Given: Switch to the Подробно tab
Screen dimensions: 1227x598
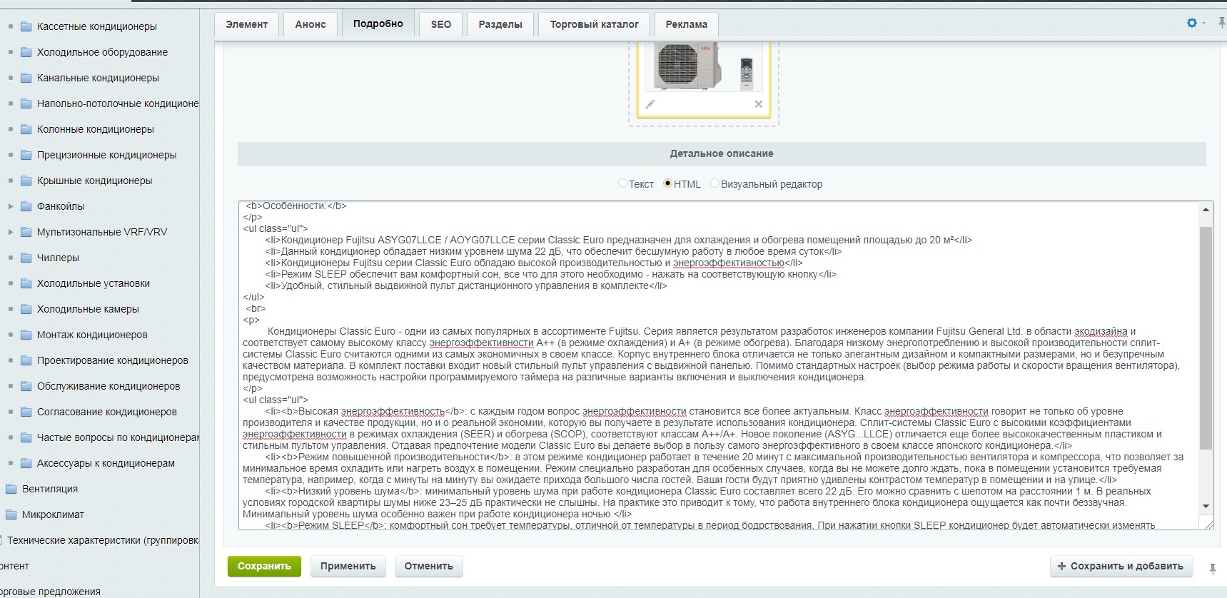Looking at the screenshot, I should tap(378, 24).
